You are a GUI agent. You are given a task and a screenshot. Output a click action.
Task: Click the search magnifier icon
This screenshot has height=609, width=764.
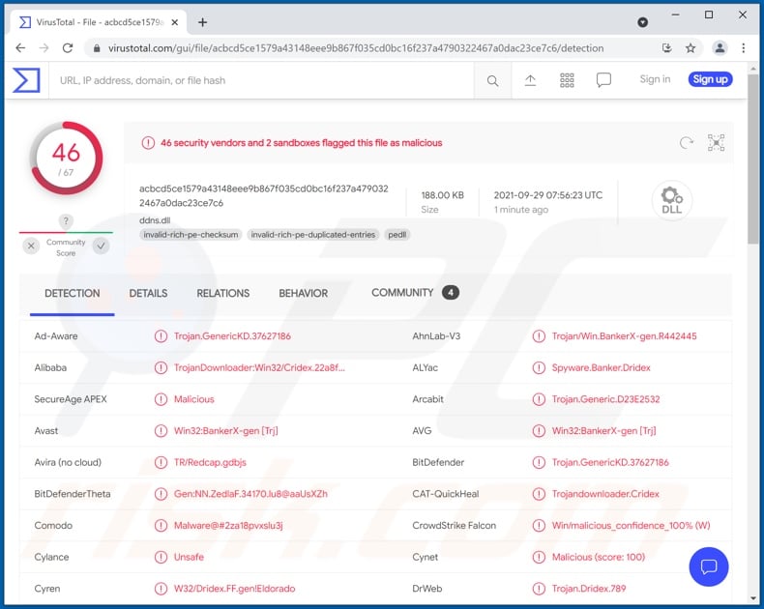(x=493, y=80)
